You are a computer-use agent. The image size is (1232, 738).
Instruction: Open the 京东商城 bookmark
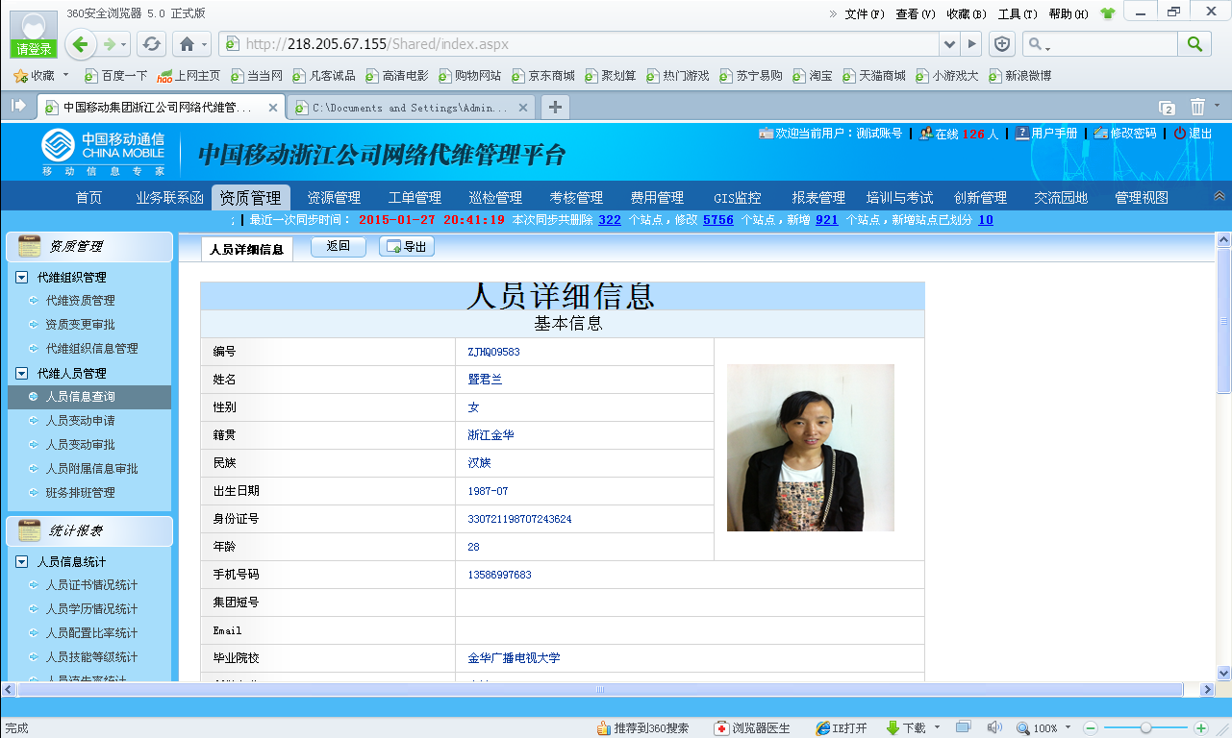tap(543, 75)
